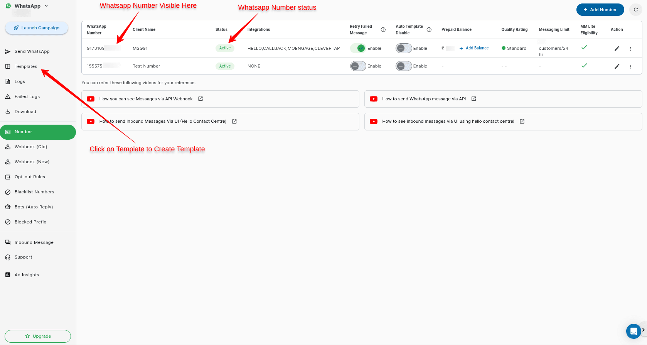Click client name MSG91

140,48
